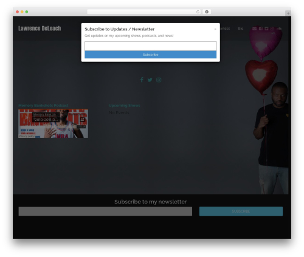Open Memory Bankshots Podcast heading link
The image size is (304, 257).
tap(43, 106)
